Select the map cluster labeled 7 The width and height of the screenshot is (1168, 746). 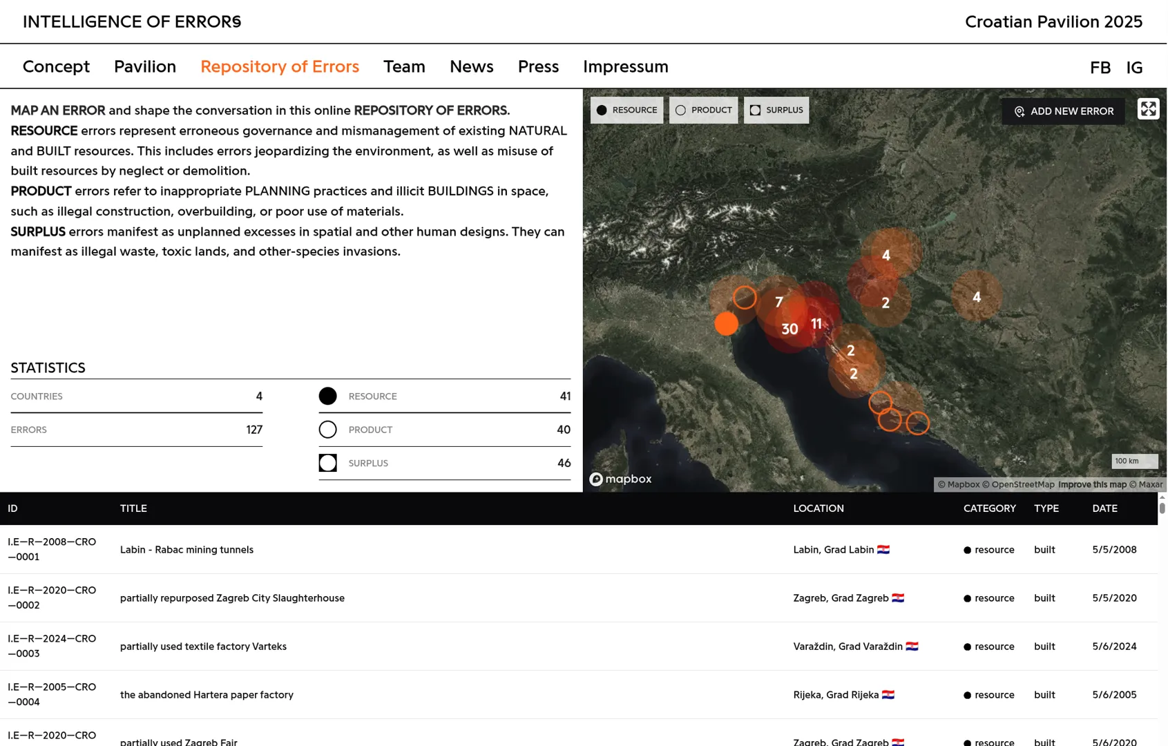[x=778, y=302]
